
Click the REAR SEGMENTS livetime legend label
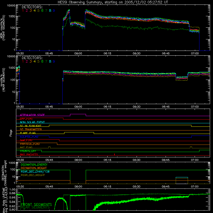tap(35, 207)
